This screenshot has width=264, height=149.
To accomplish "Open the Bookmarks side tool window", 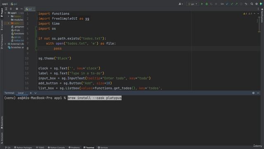I will click(2, 123).
